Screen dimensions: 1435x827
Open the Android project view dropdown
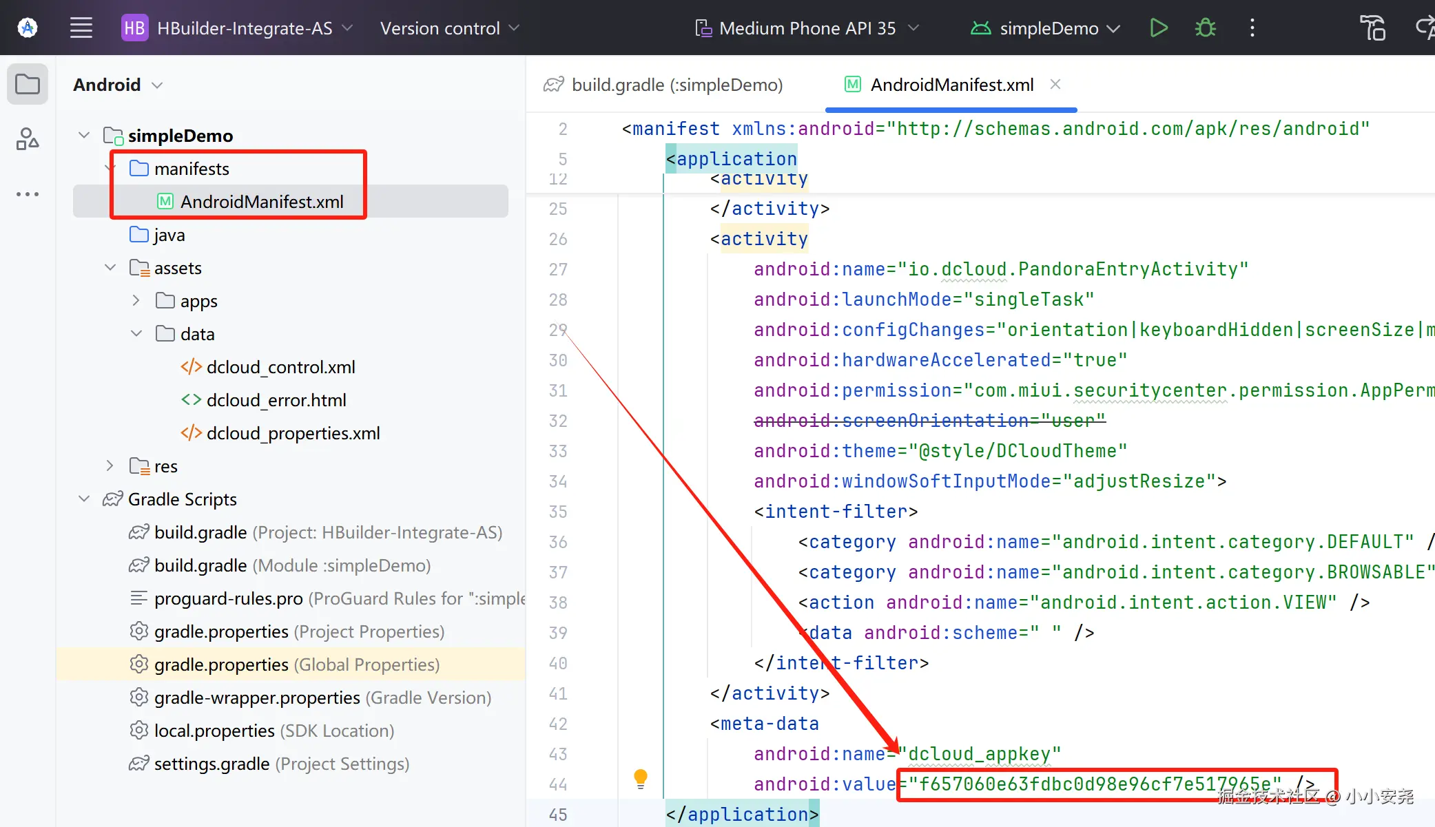[118, 85]
